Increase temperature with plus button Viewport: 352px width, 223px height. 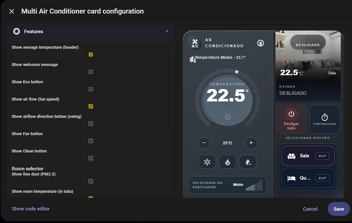(251, 143)
